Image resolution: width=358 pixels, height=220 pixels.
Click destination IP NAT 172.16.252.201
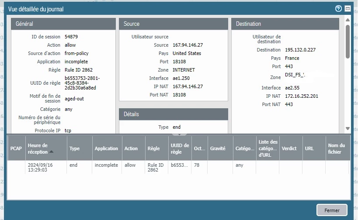coord(301,96)
